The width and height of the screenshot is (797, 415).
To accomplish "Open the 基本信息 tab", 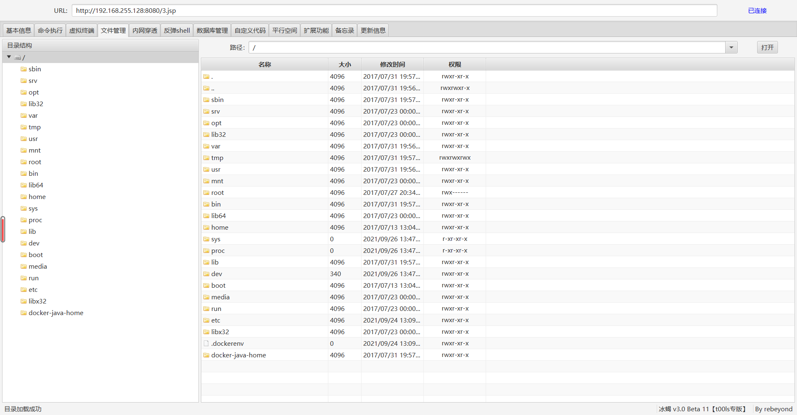I will pos(19,30).
